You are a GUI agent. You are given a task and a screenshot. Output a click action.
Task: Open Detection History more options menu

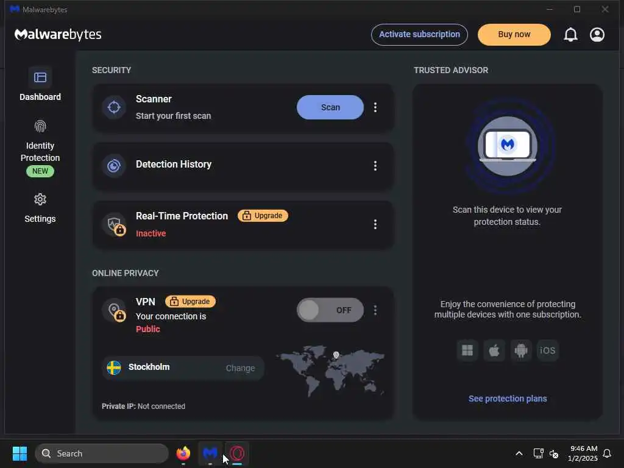(375, 166)
